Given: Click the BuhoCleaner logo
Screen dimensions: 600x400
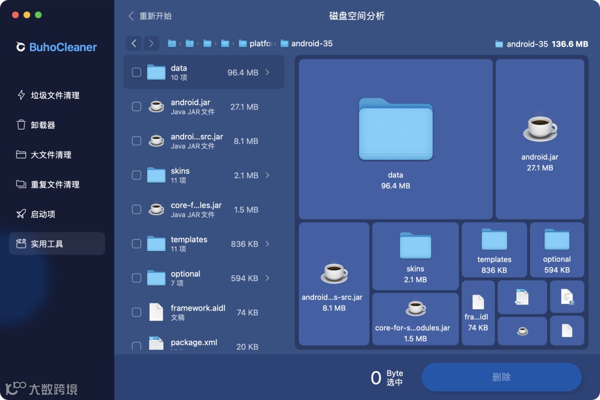Looking at the screenshot, I should click(x=57, y=47).
